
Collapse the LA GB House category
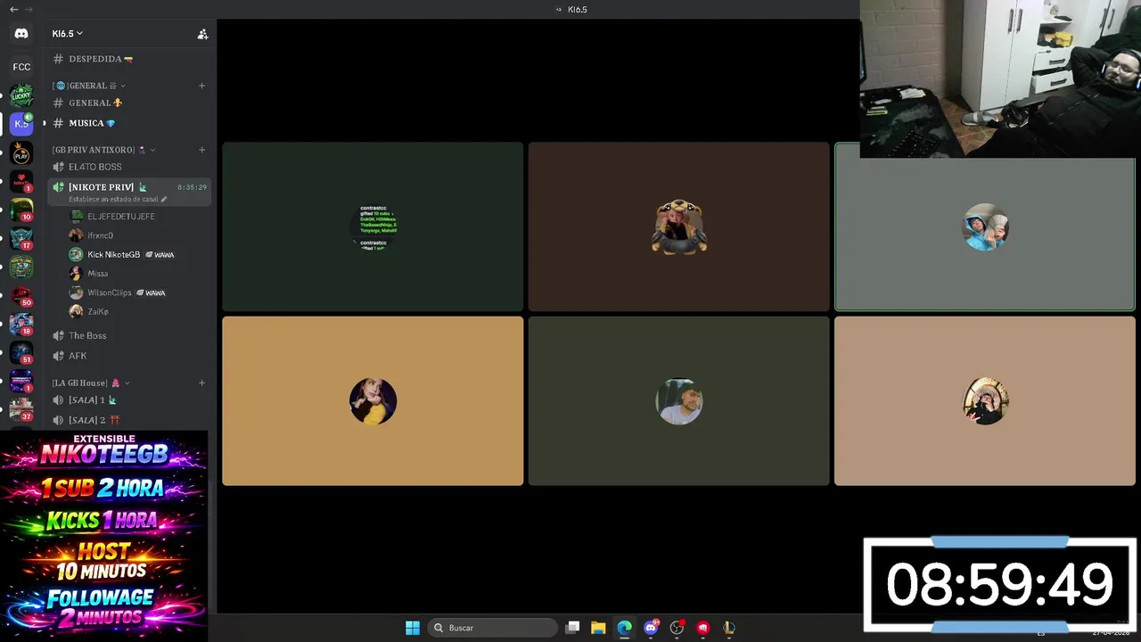click(89, 383)
